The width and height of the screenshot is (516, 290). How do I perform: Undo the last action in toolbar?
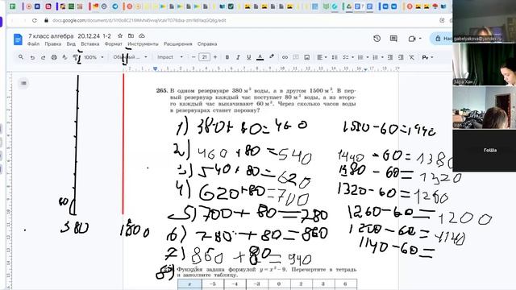(x=32, y=57)
